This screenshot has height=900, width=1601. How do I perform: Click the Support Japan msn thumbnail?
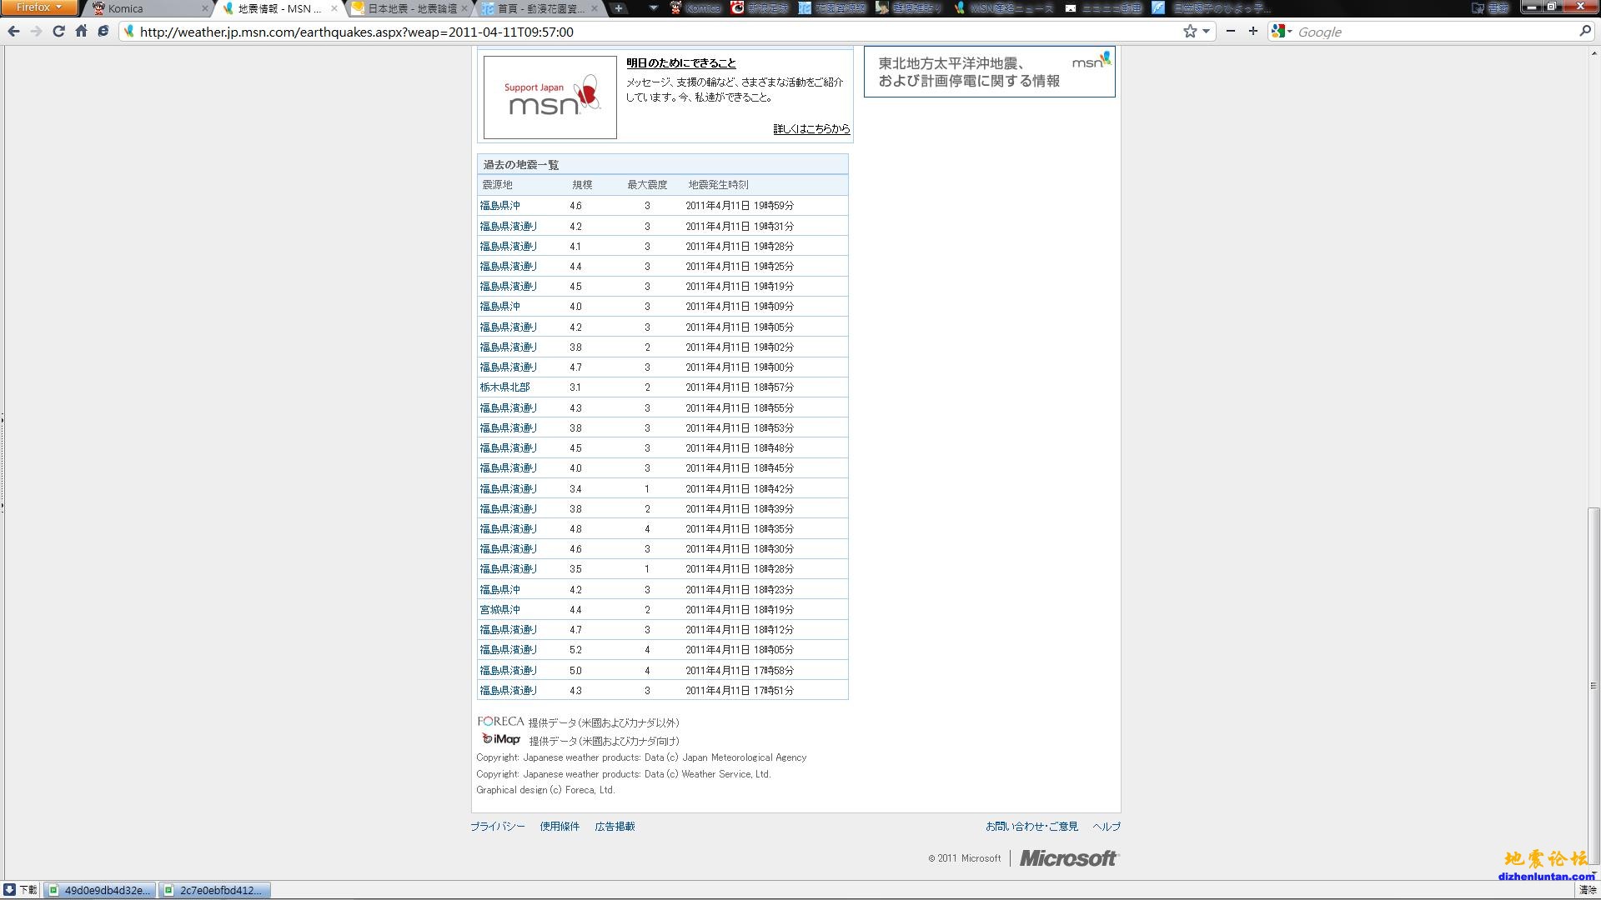pyautogui.click(x=550, y=97)
